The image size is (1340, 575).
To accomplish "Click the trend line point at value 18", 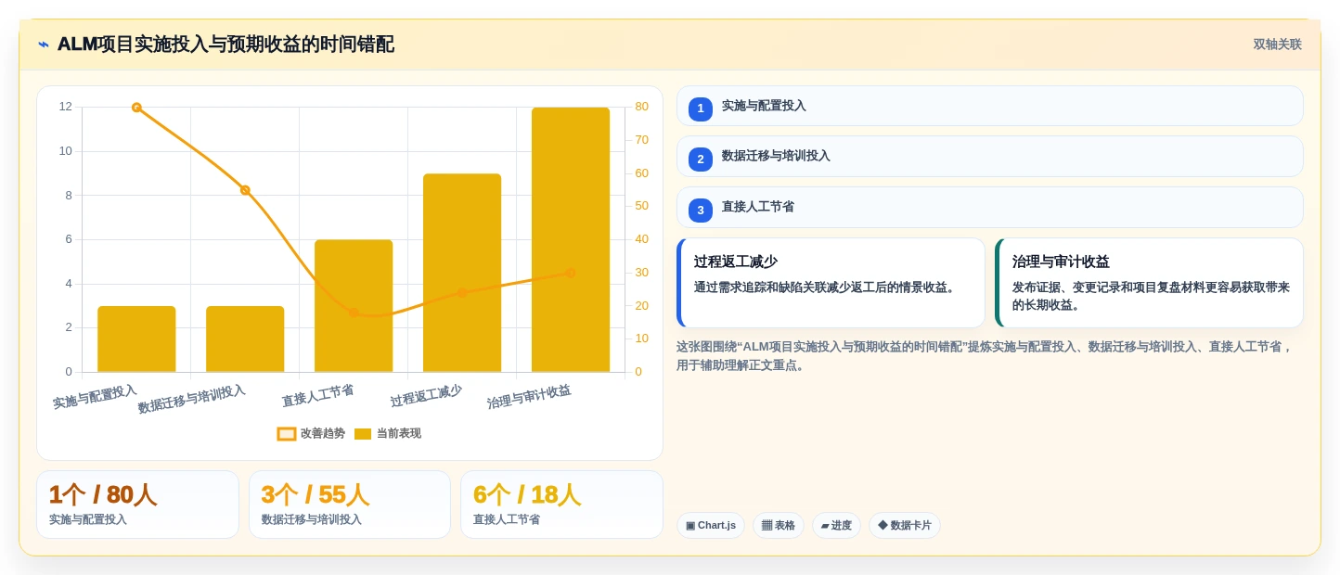I will click(354, 313).
